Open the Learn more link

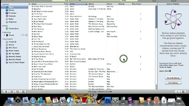click(x=165, y=71)
